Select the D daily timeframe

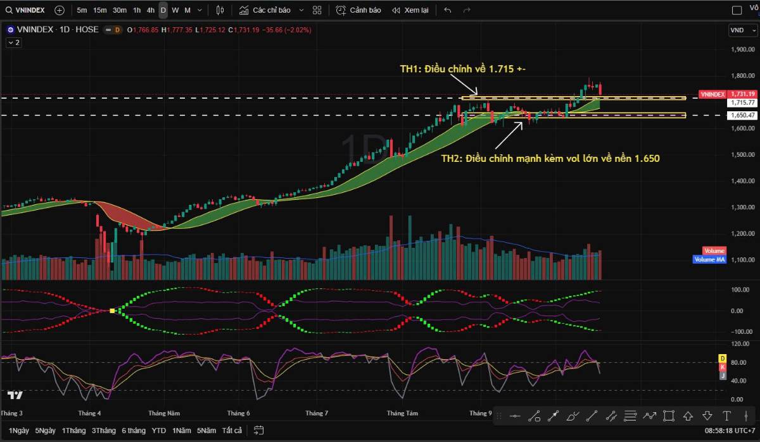(x=163, y=10)
